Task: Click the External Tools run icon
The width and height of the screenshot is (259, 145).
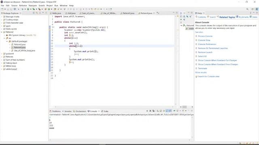Action: (40, 9)
